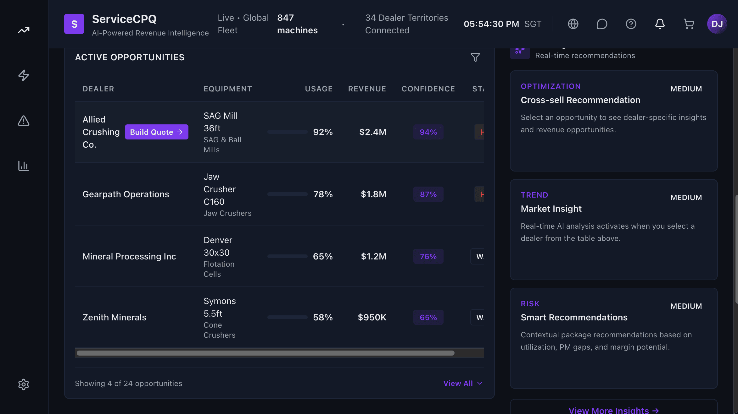The width and height of the screenshot is (738, 414).
Task: Click Build Quote for Allied Crushing Co.
Action: [x=157, y=132]
